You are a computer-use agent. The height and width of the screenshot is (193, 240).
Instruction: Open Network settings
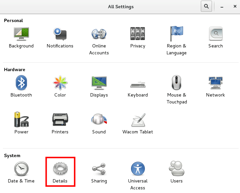click(x=215, y=86)
